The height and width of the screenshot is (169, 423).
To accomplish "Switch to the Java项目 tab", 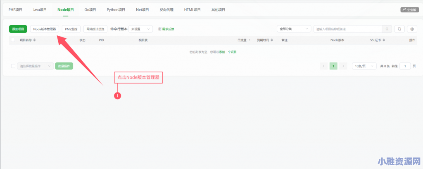I will pyautogui.click(x=40, y=10).
